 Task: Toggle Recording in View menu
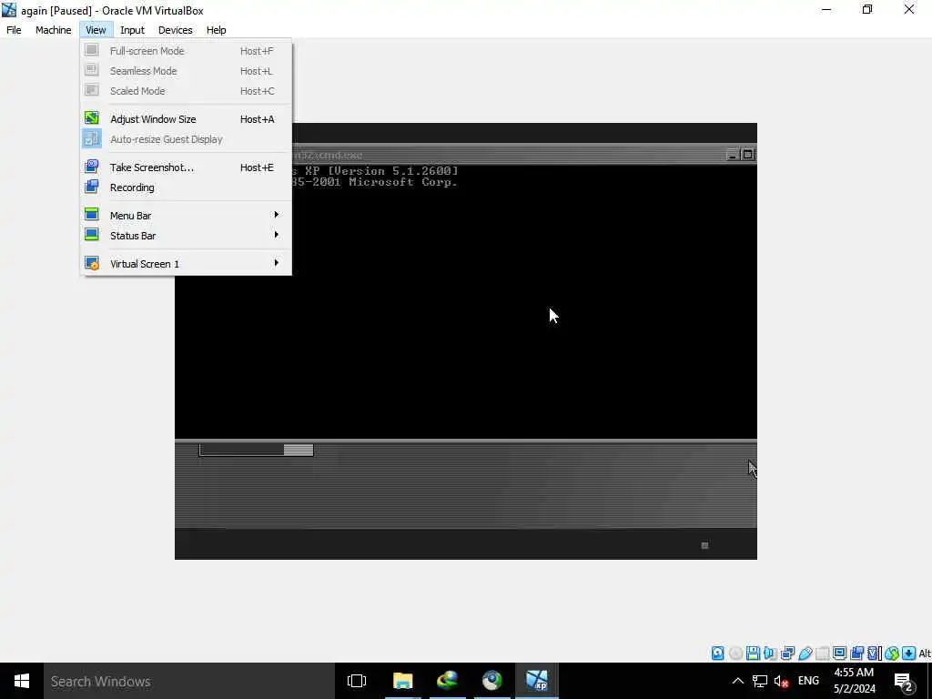point(186,187)
